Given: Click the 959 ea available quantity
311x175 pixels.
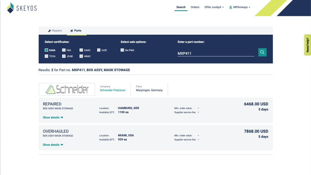Looking at the screenshot, I should (122, 140).
